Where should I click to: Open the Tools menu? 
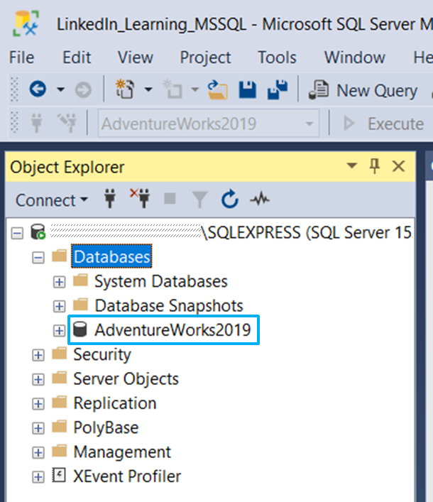[x=277, y=58]
